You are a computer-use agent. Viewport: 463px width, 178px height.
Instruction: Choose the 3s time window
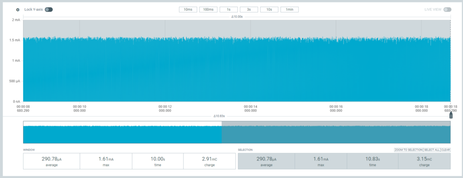[249, 9]
